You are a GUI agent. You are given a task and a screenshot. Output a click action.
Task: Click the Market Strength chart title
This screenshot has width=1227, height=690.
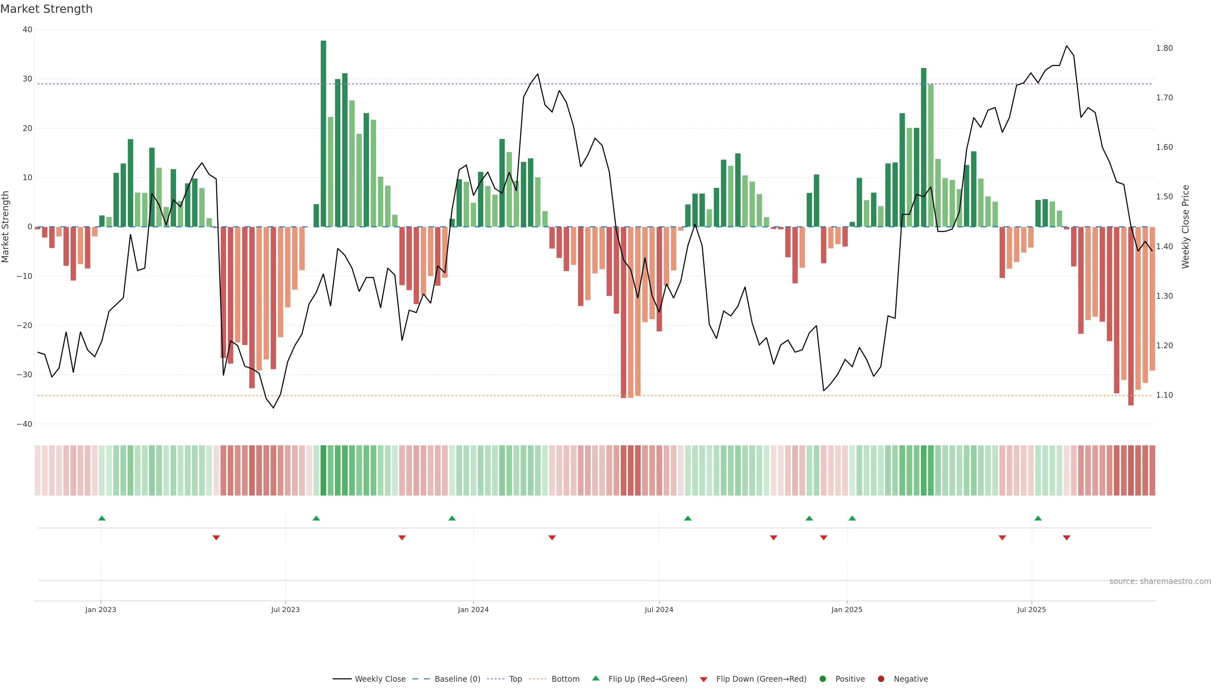[x=46, y=9]
